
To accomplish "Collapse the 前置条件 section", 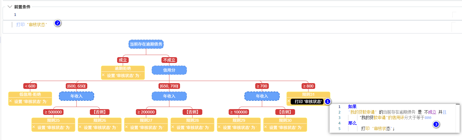I will 10,7.
